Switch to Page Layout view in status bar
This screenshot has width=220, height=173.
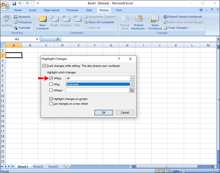click(x=163, y=171)
